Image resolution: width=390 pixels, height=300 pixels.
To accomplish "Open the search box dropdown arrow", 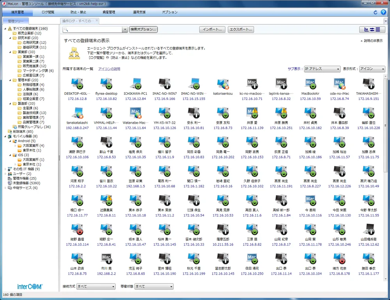I will coord(125,30).
